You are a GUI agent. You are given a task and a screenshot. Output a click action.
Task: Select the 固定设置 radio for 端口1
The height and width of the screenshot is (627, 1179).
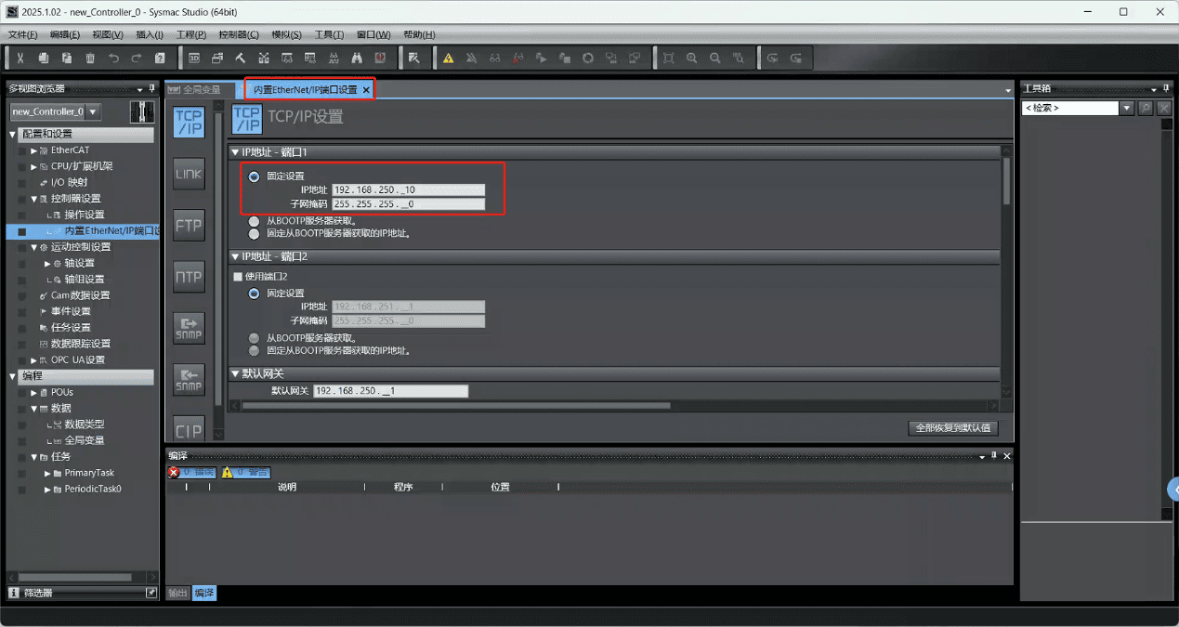click(255, 175)
